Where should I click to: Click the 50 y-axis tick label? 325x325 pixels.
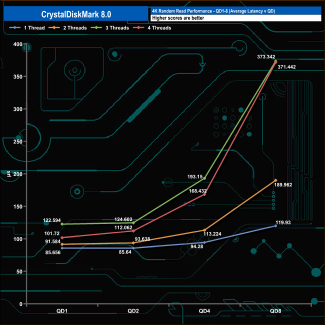19,271
